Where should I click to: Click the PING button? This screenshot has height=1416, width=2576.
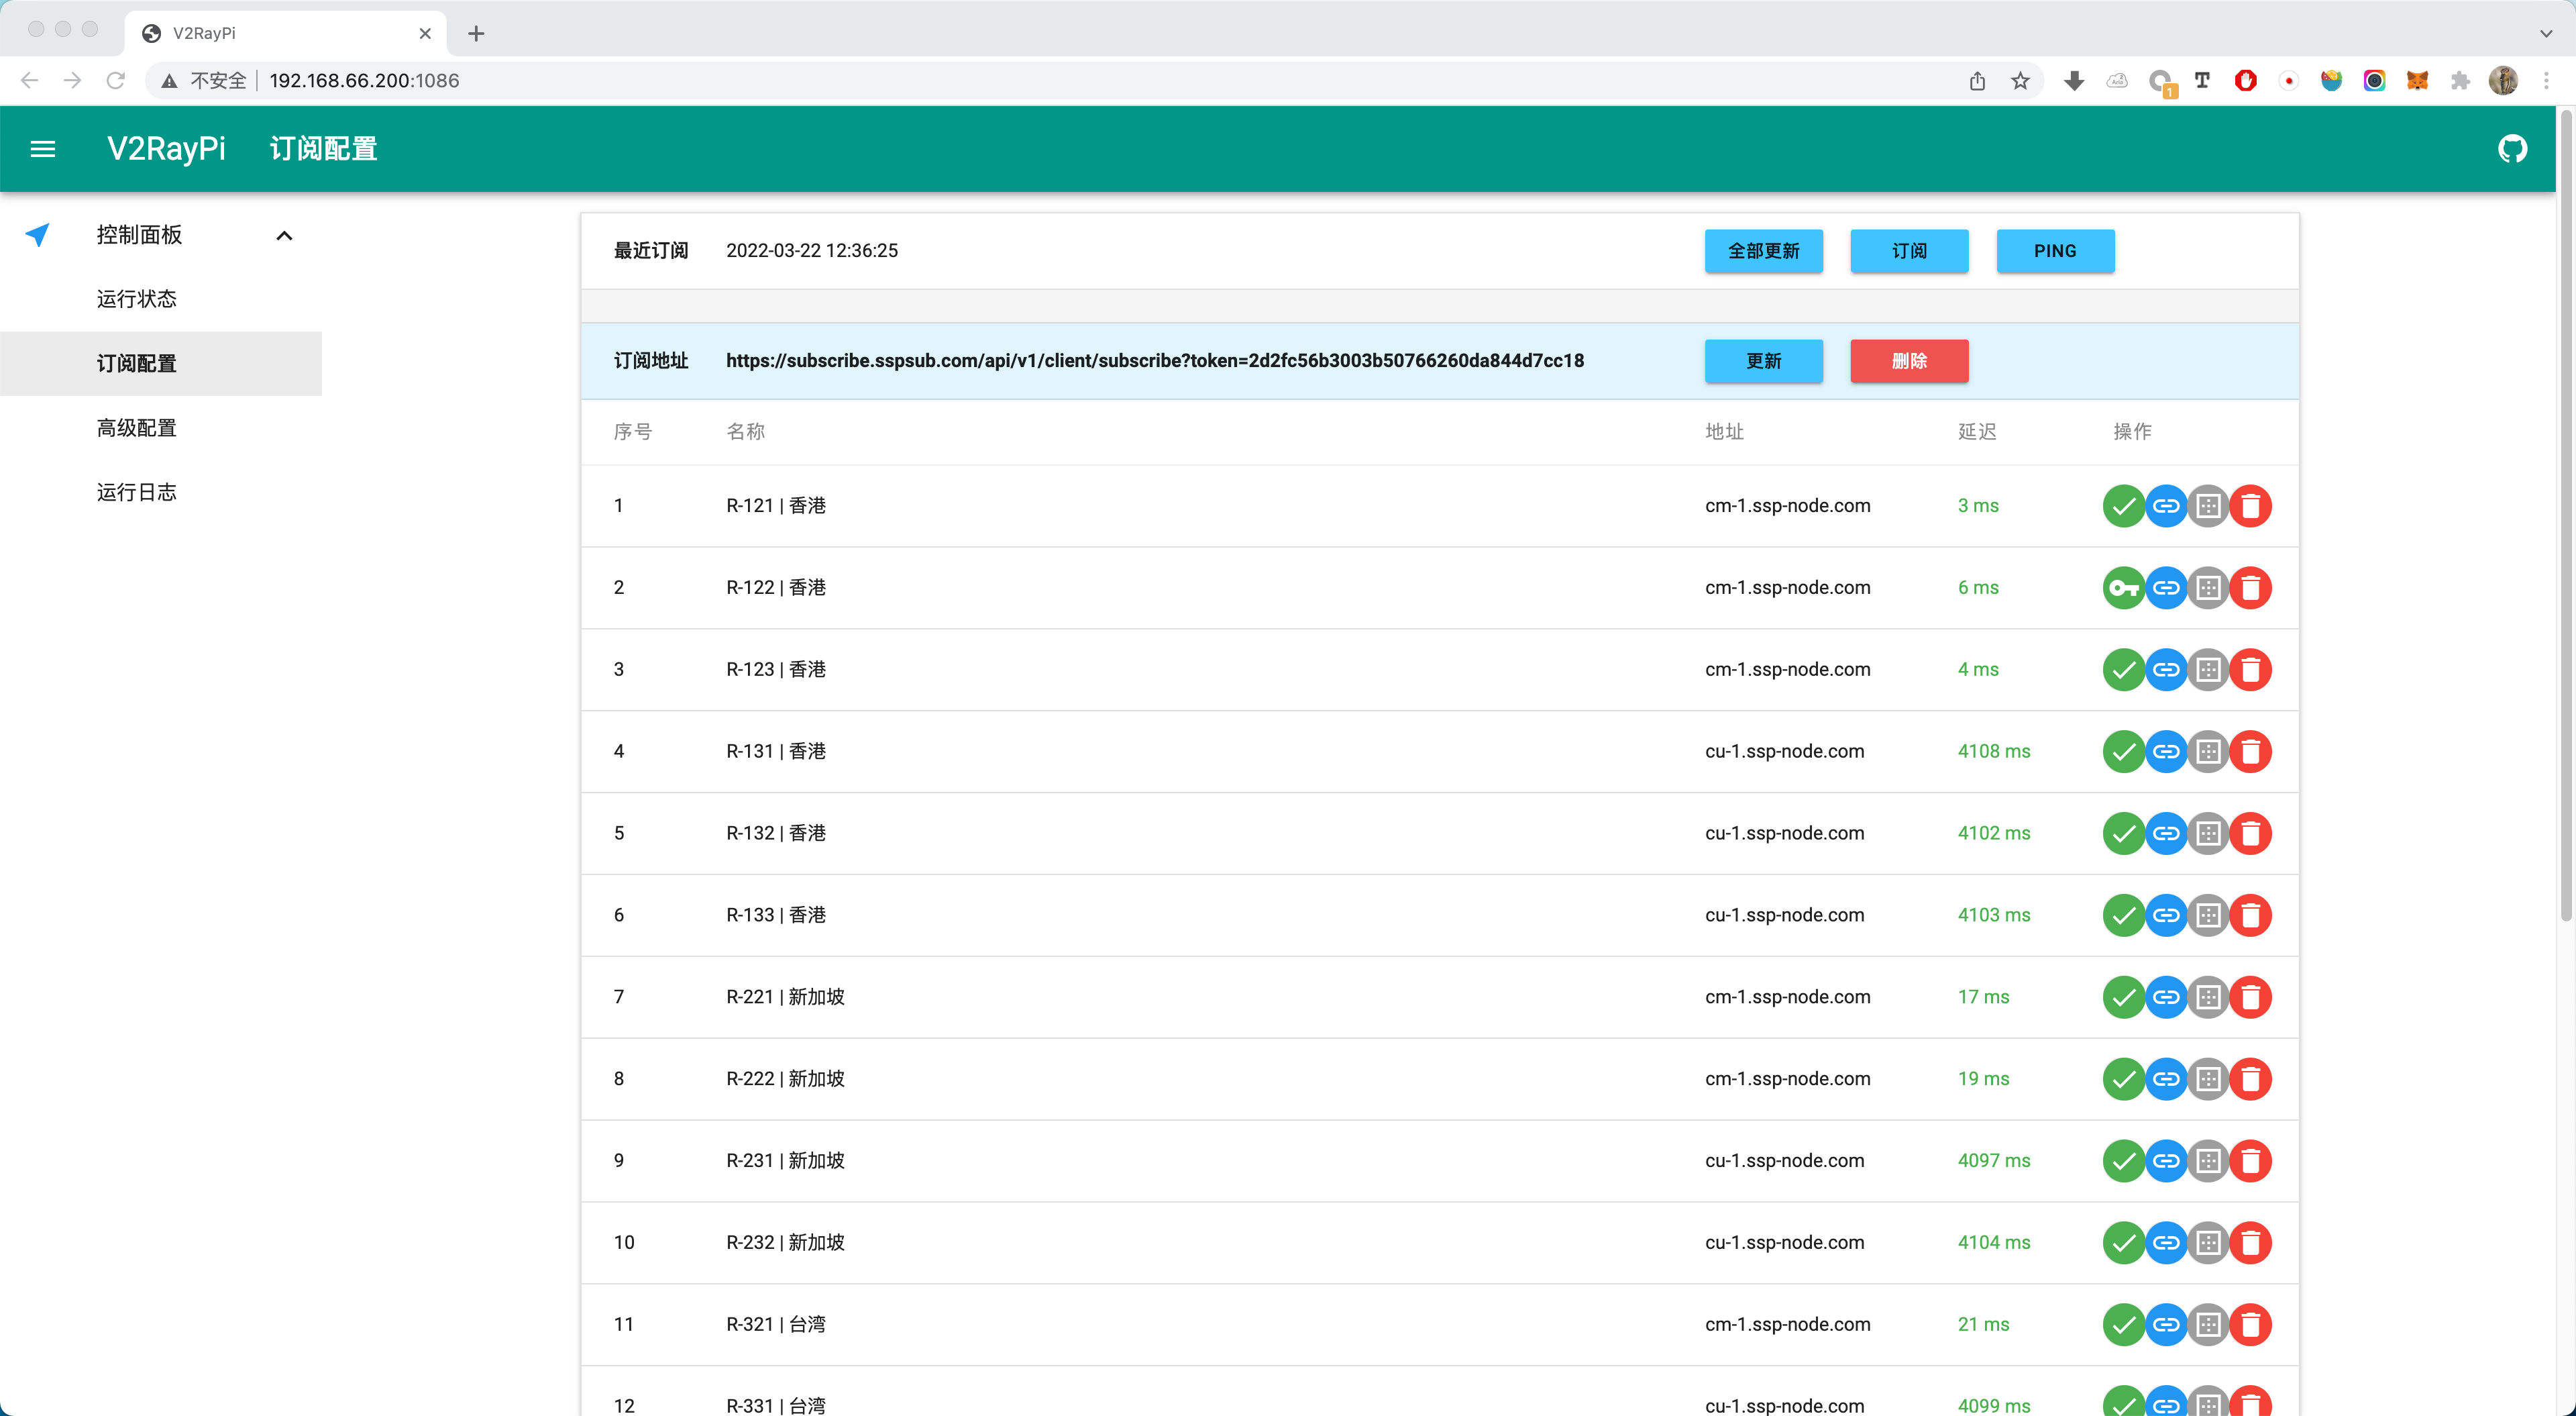(x=2054, y=251)
